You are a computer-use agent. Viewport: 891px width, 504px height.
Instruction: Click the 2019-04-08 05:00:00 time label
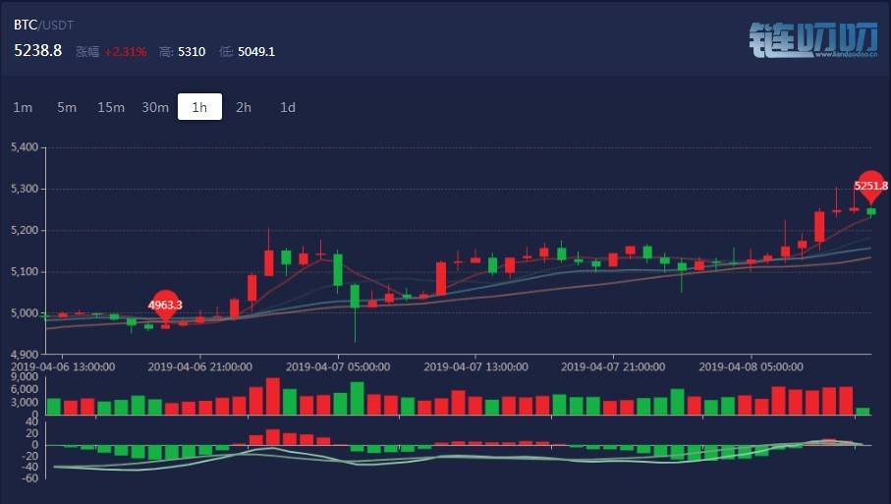coord(752,367)
